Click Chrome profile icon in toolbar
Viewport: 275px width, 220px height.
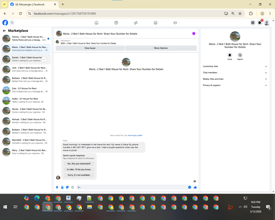tap(262, 14)
